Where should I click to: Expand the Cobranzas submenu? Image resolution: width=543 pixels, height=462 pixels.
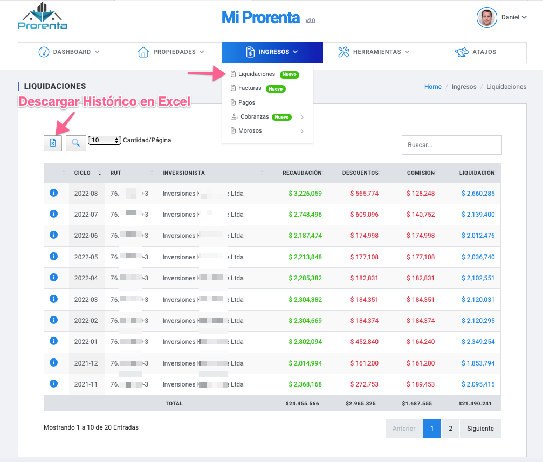click(x=267, y=117)
